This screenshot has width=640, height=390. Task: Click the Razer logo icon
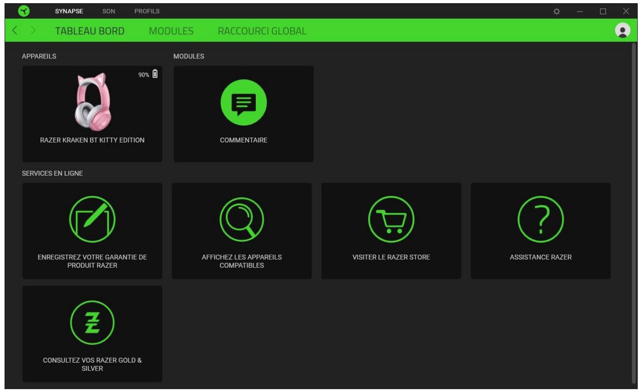pyautogui.click(x=24, y=11)
